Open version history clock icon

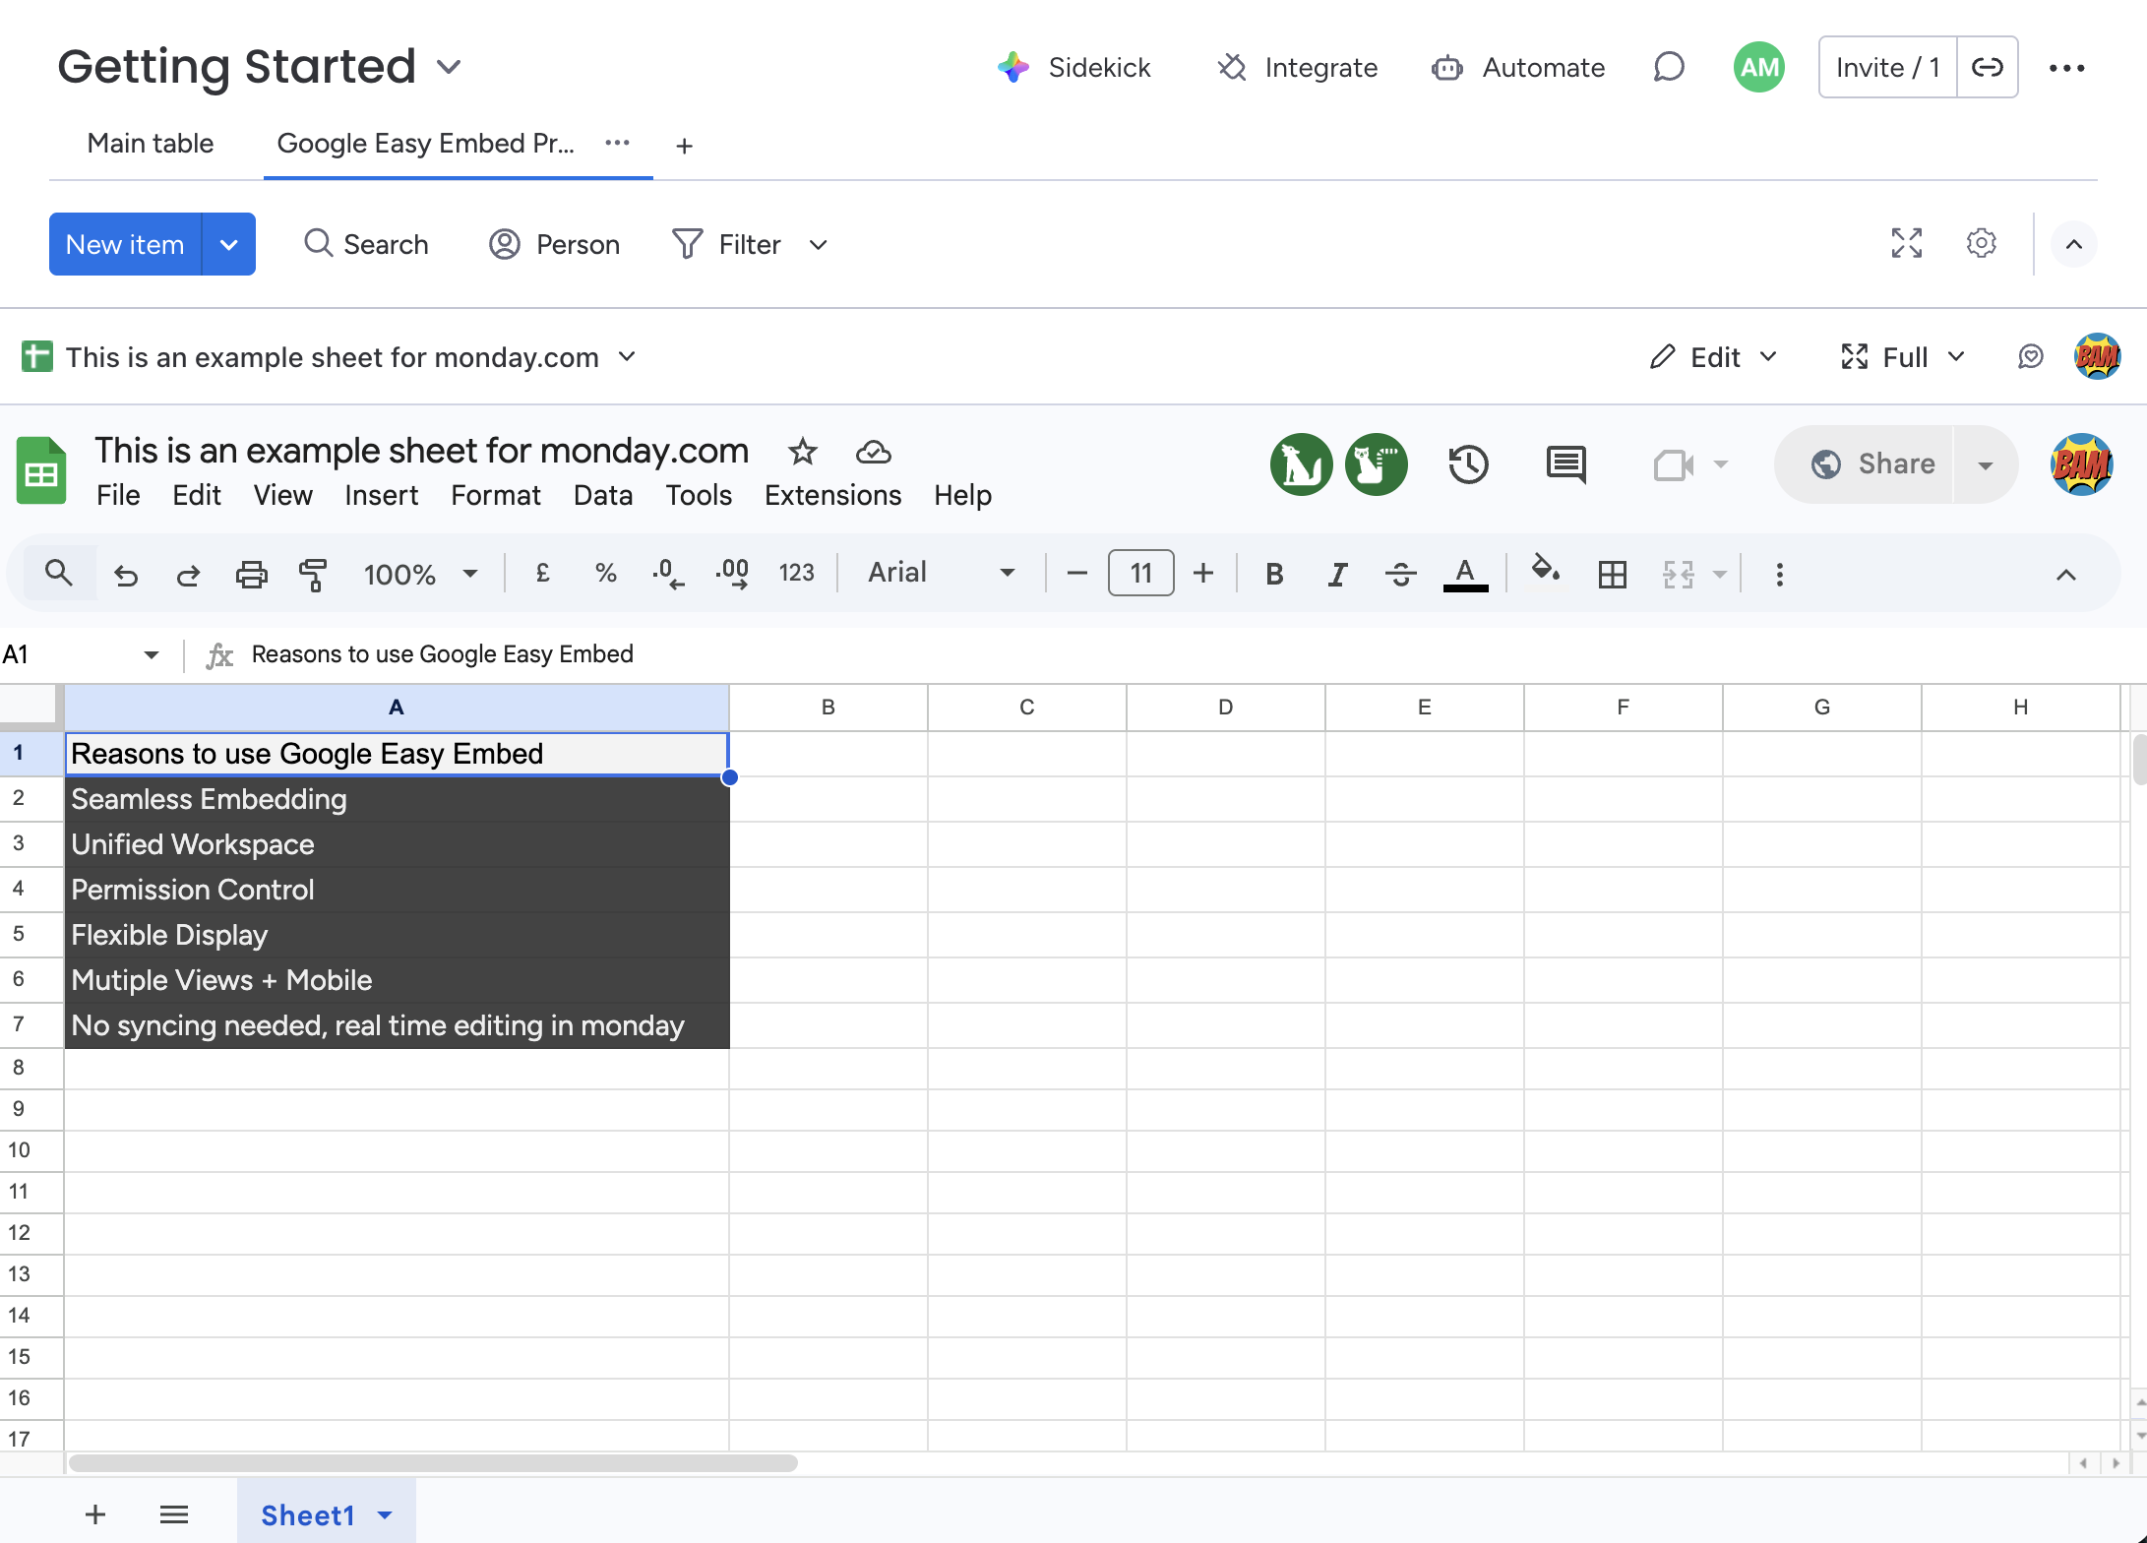tap(1468, 464)
